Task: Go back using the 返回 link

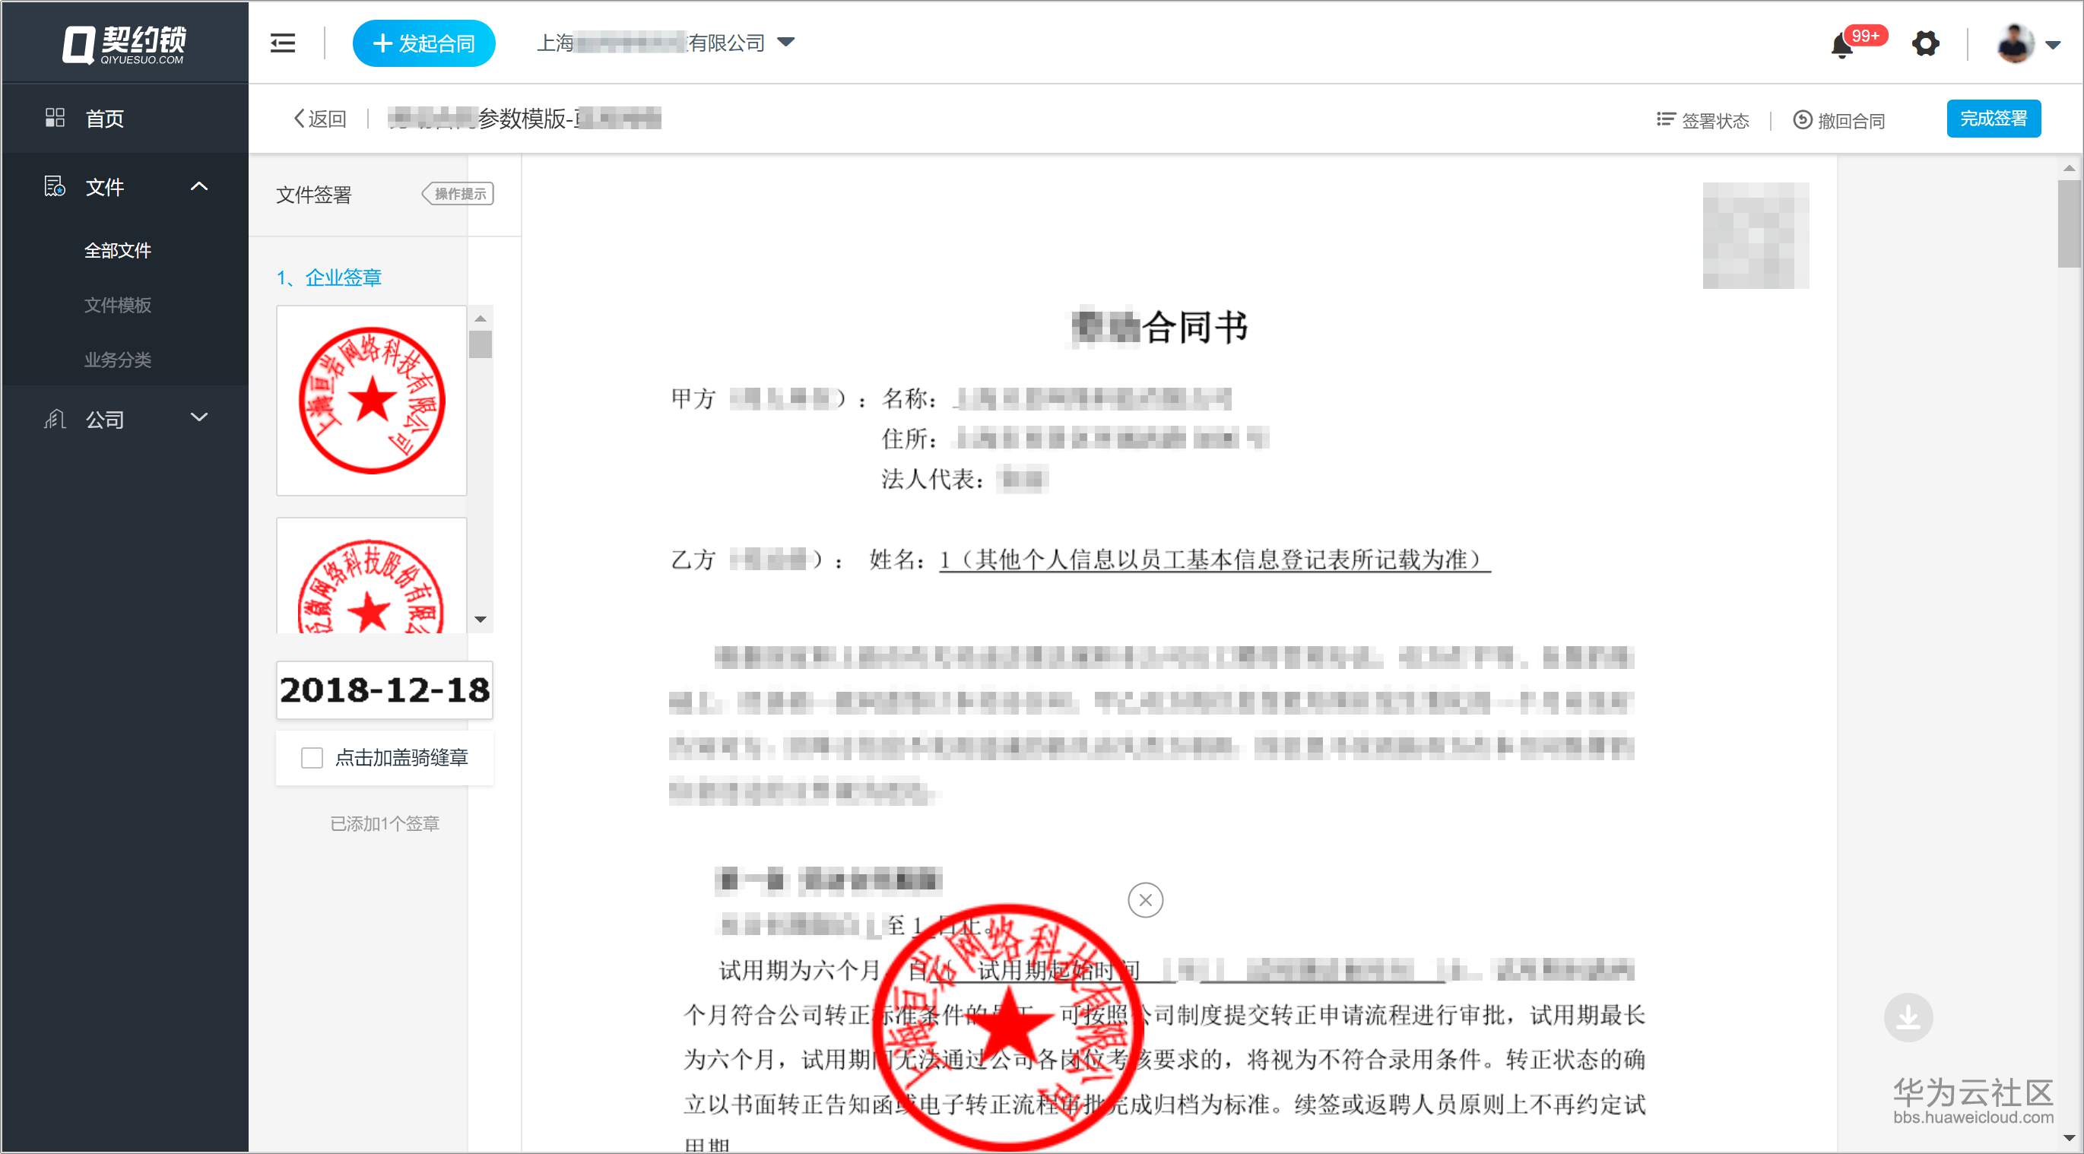Action: click(x=319, y=119)
